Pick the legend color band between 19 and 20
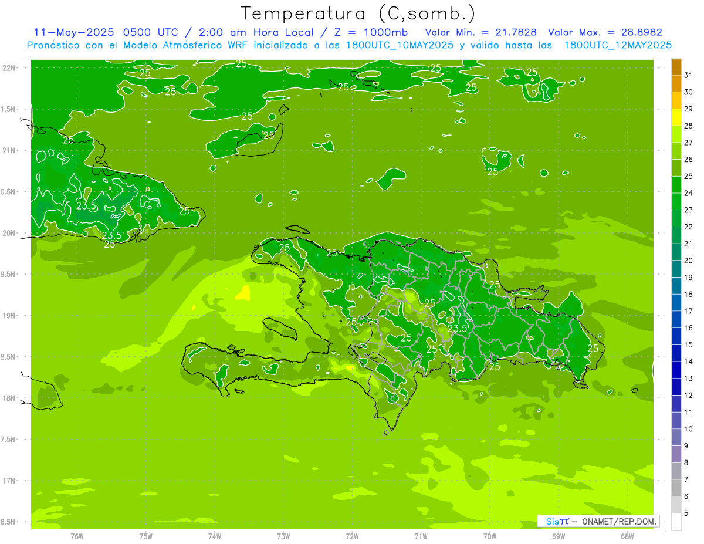 (676, 269)
